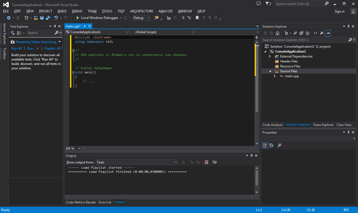358x213 pixels.
Task: Select Header Files folder in Solution Explorer
Action: [x=289, y=61]
